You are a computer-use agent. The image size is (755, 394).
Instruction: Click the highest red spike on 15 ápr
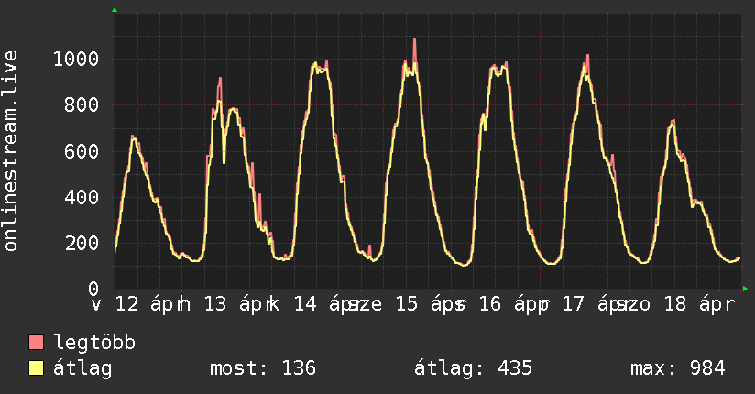coord(414,41)
